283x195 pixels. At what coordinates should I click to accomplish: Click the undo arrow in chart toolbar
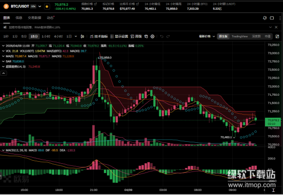pyautogui.click(x=162, y=36)
